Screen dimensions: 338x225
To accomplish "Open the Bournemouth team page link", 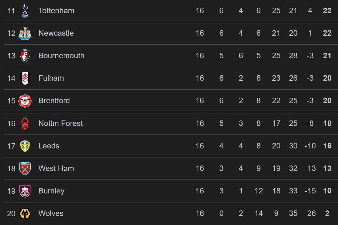I will click(61, 56).
